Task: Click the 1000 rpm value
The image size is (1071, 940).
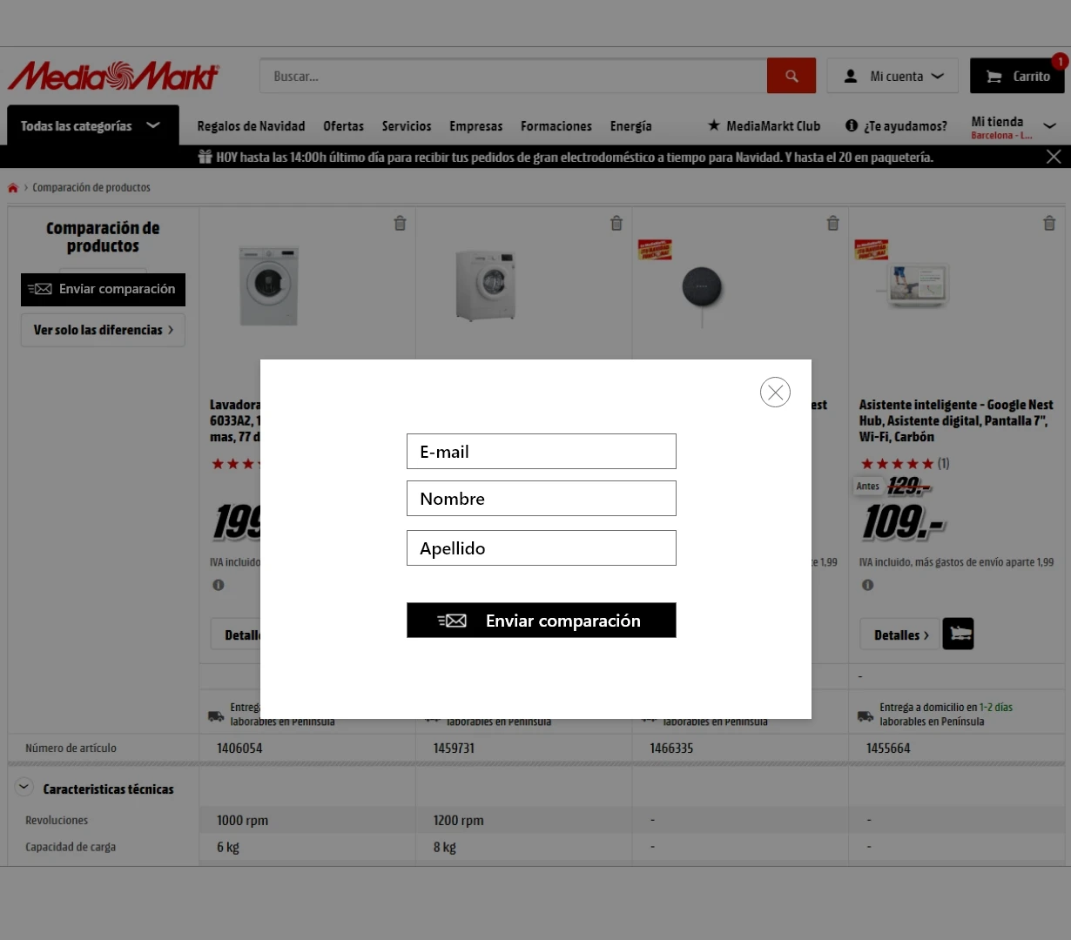Action: tap(242, 820)
